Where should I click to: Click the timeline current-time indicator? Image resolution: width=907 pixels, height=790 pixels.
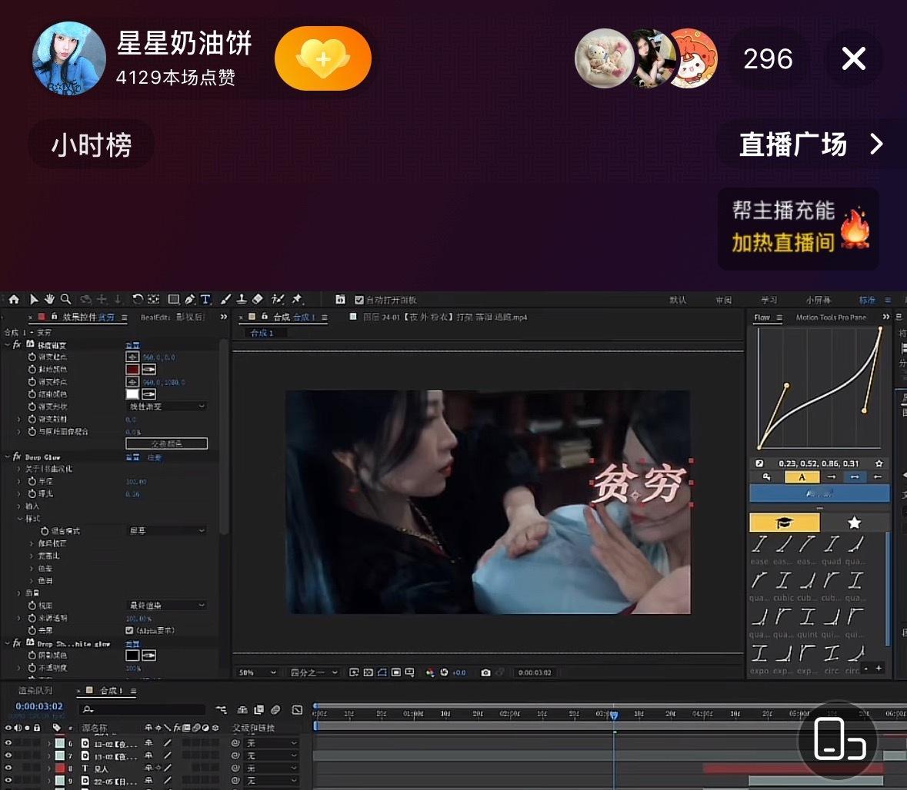614,715
